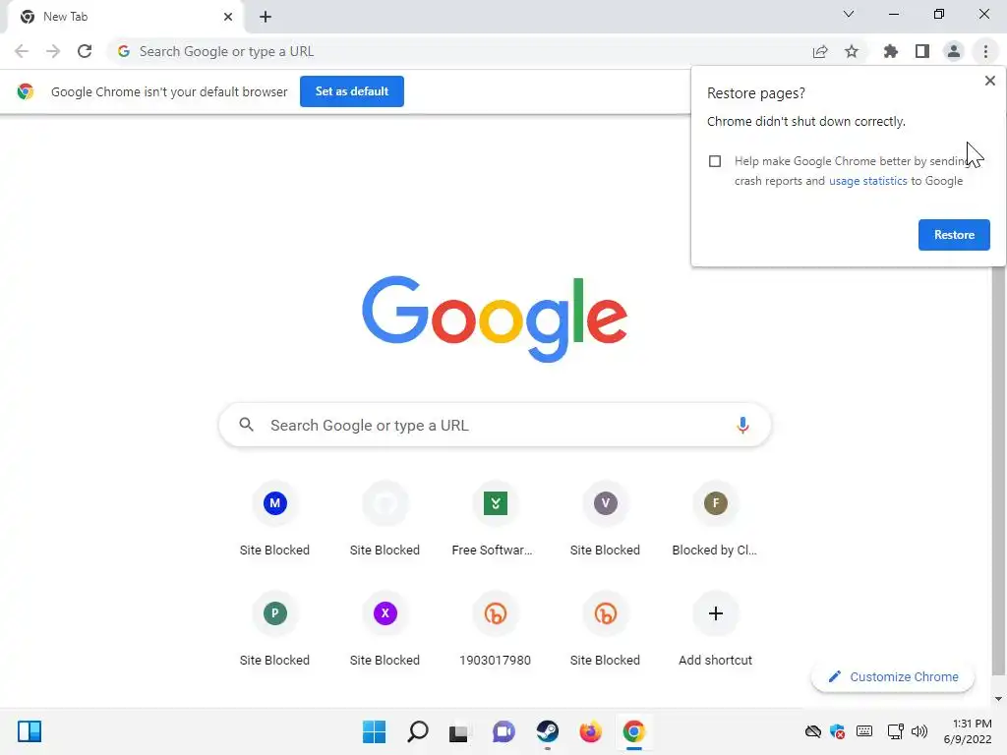The image size is (1007, 755).
Task: Enable sending crash reports checkbox
Action: (x=715, y=161)
